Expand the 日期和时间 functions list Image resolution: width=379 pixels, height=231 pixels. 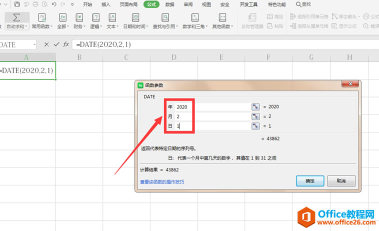pyautogui.click(x=135, y=26)
